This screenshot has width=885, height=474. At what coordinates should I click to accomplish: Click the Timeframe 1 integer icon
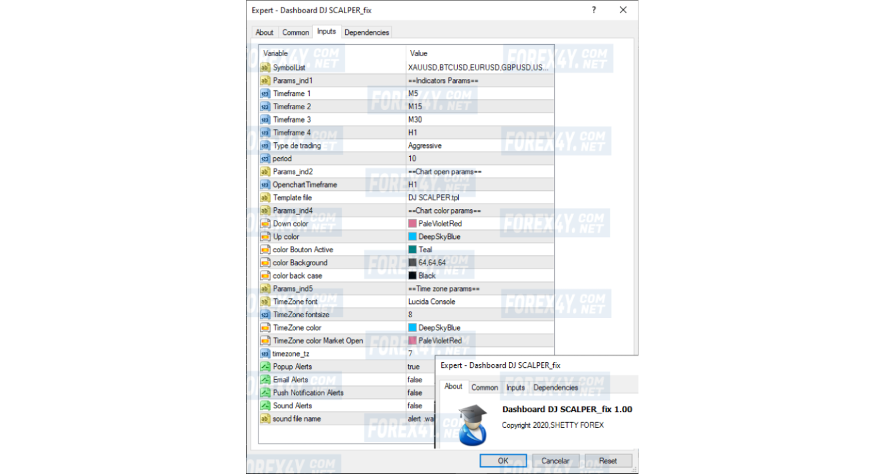click(x=265, y=94)
